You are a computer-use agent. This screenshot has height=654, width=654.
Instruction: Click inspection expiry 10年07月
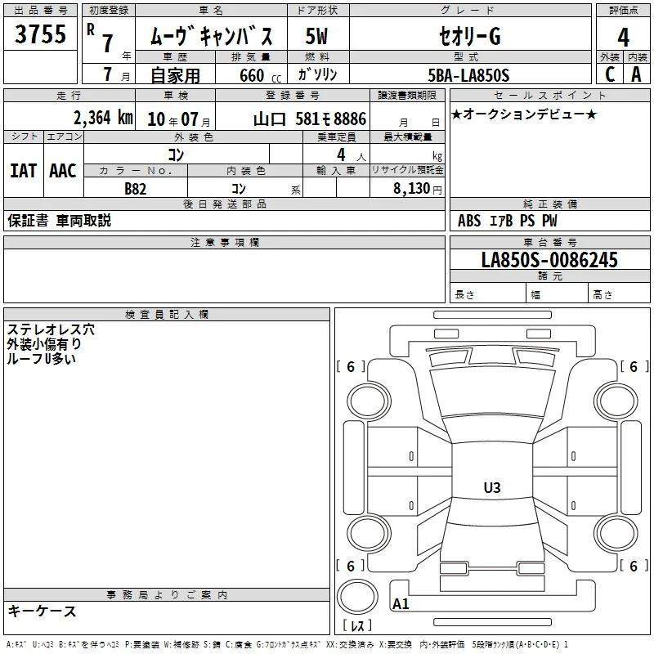point(179,119)
